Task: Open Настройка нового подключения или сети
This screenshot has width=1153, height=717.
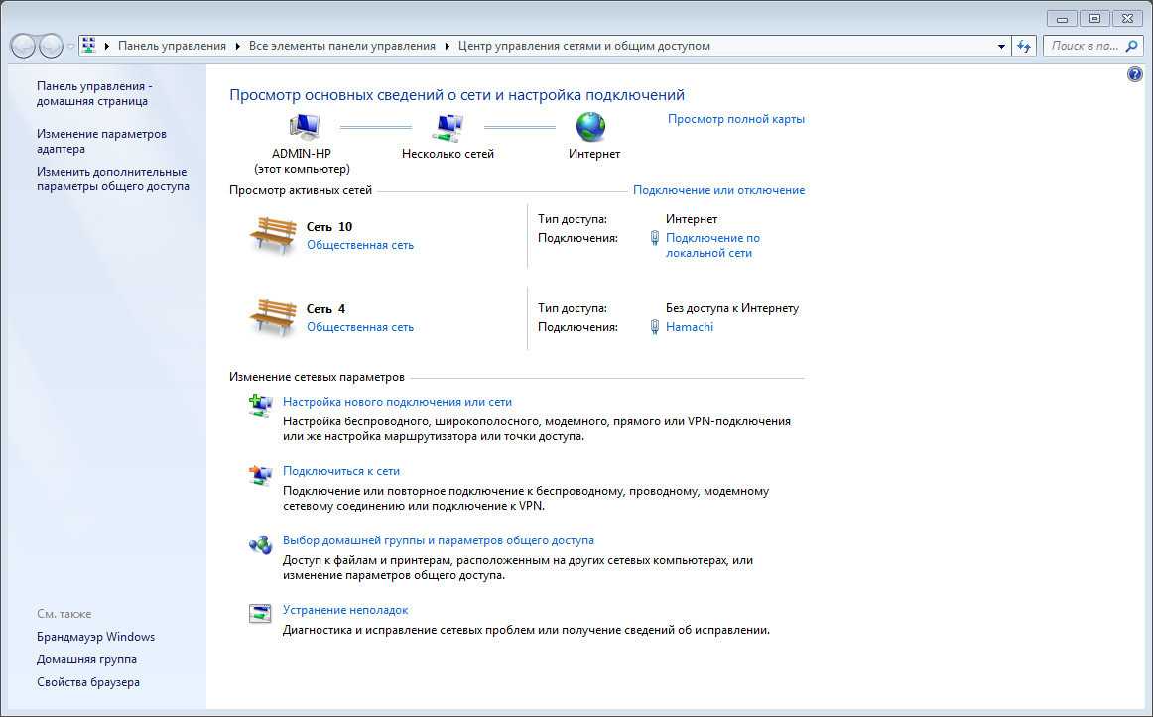Action: click(x=397, y=402)
